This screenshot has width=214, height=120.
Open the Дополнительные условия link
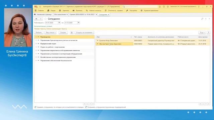[43, 26]
